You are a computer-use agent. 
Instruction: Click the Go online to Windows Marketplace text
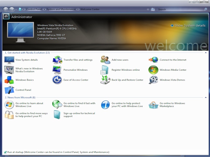coord(172,105)
